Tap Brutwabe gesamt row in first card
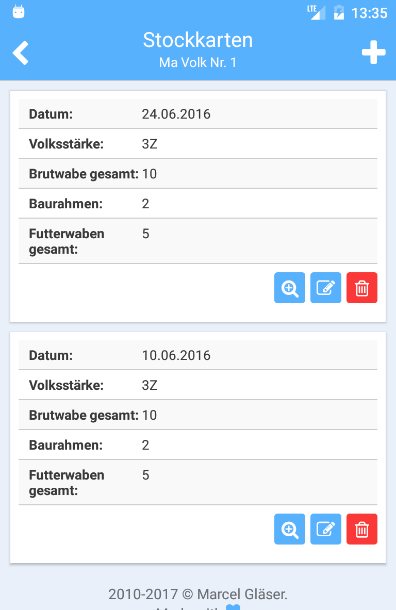 click(x=198, y=174)
